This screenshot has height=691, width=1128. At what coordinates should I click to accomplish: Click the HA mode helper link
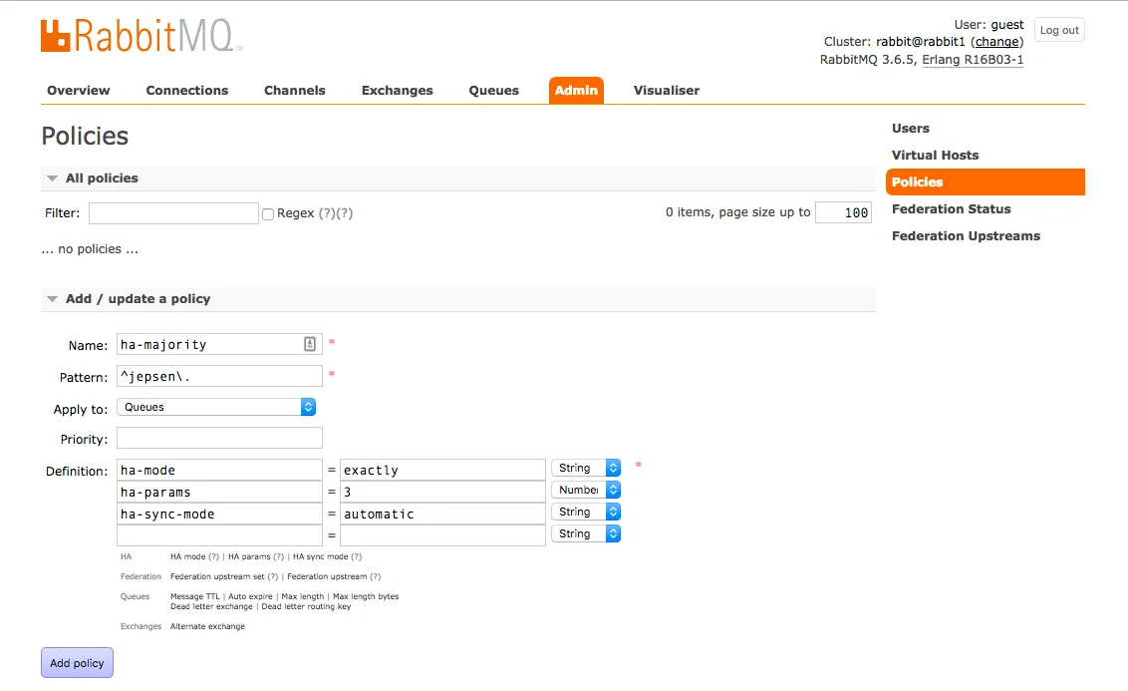(x=187, y=556)
